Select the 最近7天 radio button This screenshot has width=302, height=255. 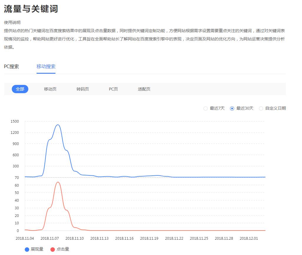[206, 108]
